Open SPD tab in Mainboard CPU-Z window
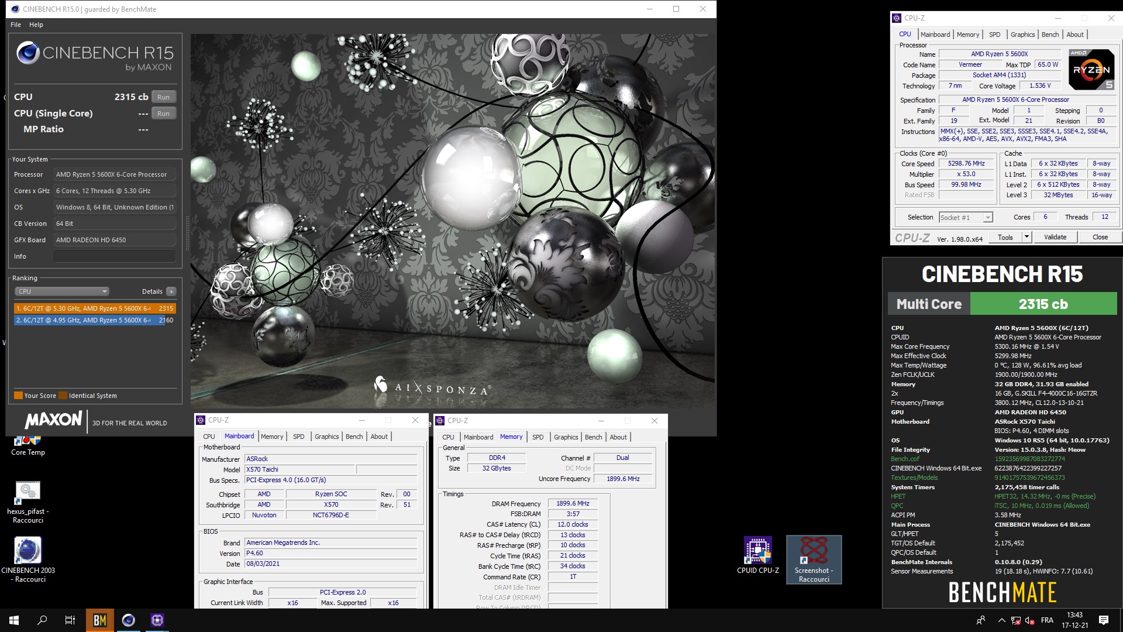Viewport: 1123px width, 632px height. 299,437
